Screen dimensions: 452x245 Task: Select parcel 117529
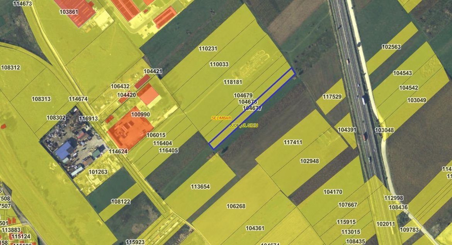[332, 97]
